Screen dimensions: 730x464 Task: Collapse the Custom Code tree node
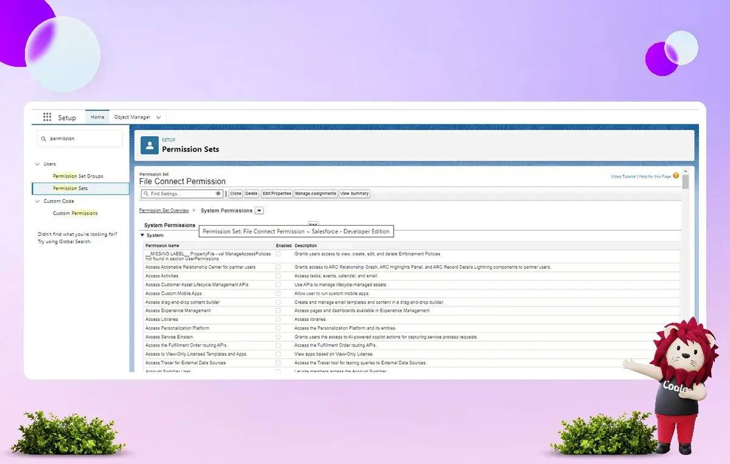[38, 201]
